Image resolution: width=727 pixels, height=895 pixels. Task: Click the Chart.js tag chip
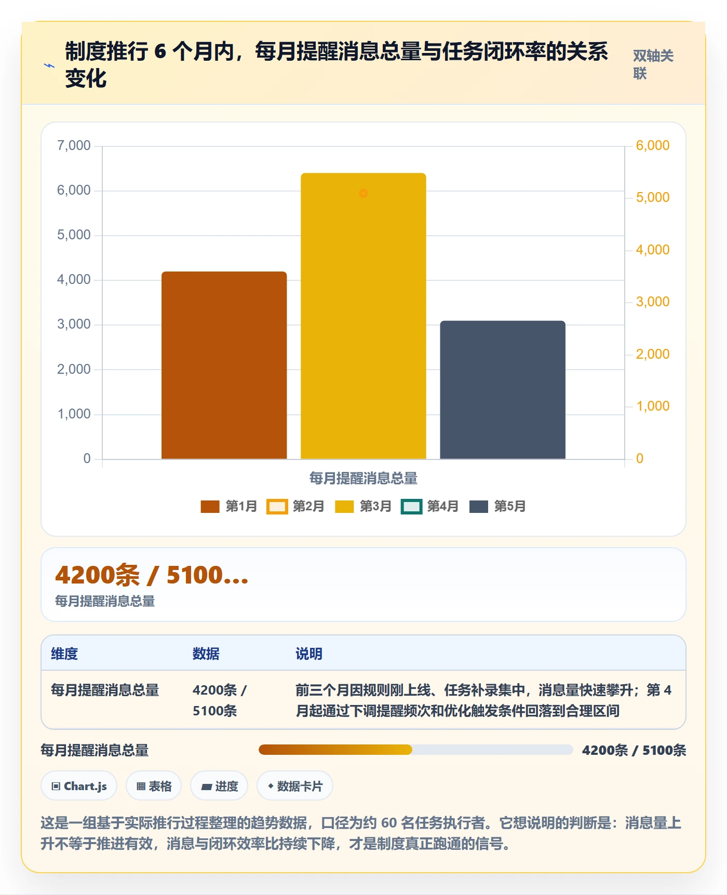tap(79, 786)
